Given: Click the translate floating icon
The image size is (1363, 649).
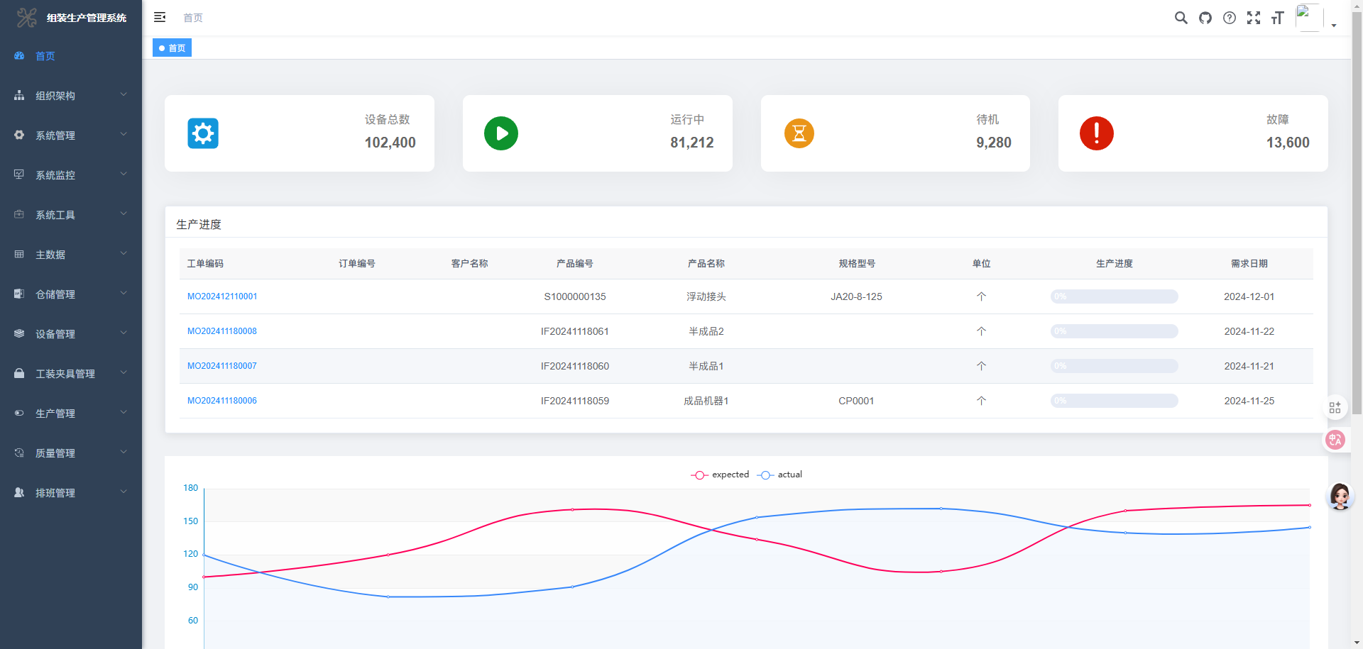Looking at the screenshot, I should 1335,440.
